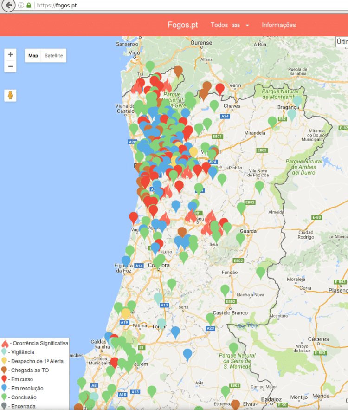The height and width of the screenshot is (410, 348).
Task: Click the teal marker above A13 sign
Action: pos(158,298)
